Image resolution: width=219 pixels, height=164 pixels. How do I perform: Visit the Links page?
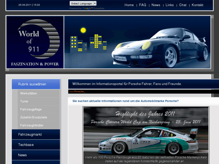pos(170,5)
